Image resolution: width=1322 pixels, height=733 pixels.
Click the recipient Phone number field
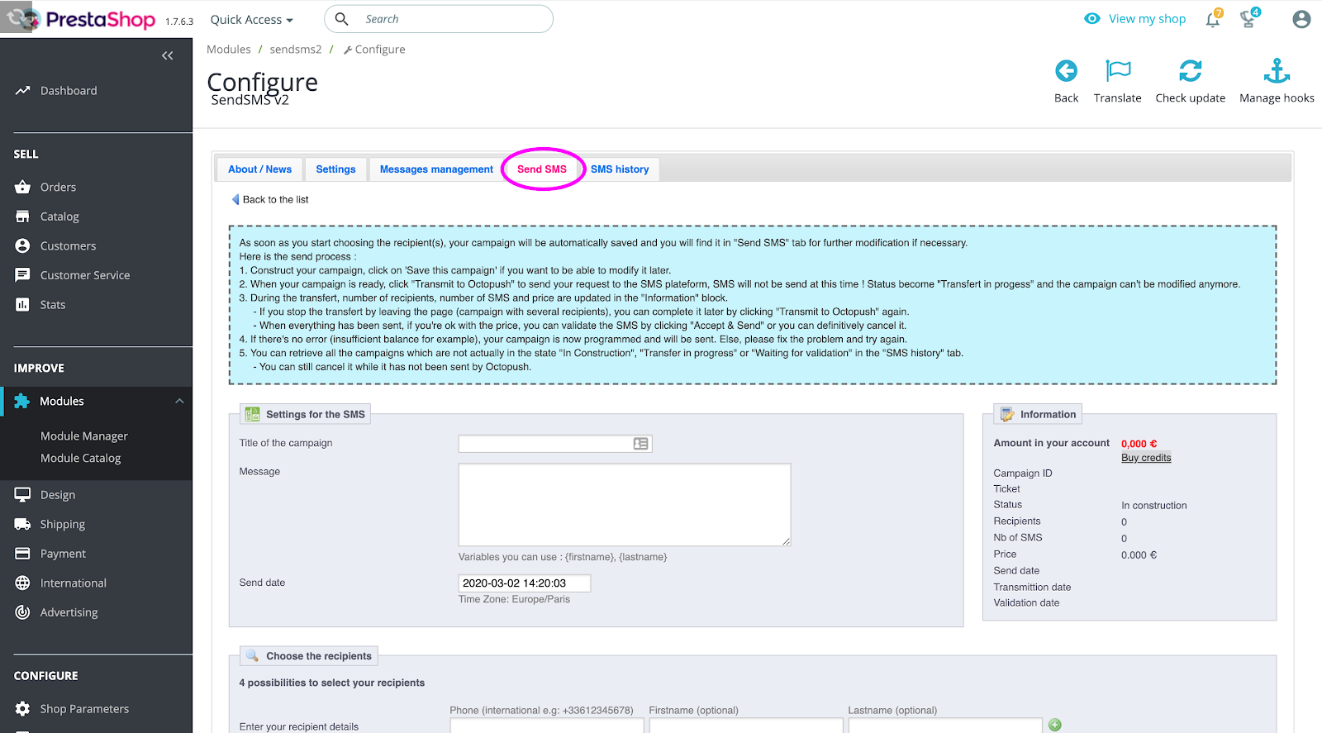click(546, 726)
